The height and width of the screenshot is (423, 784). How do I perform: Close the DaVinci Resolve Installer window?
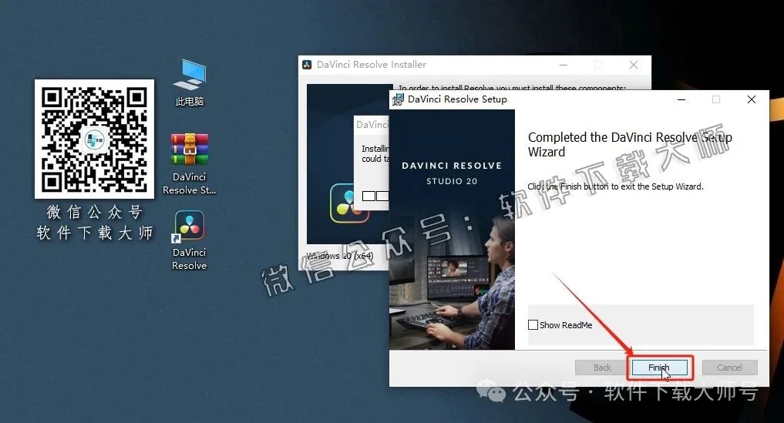click(x=633, y=65)
